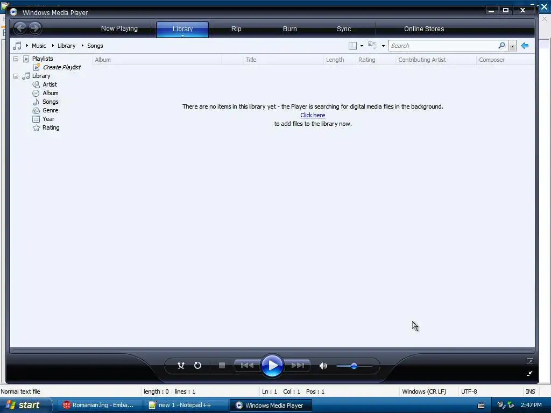
Task: Sort by the Composer column header
Action: 505,60
